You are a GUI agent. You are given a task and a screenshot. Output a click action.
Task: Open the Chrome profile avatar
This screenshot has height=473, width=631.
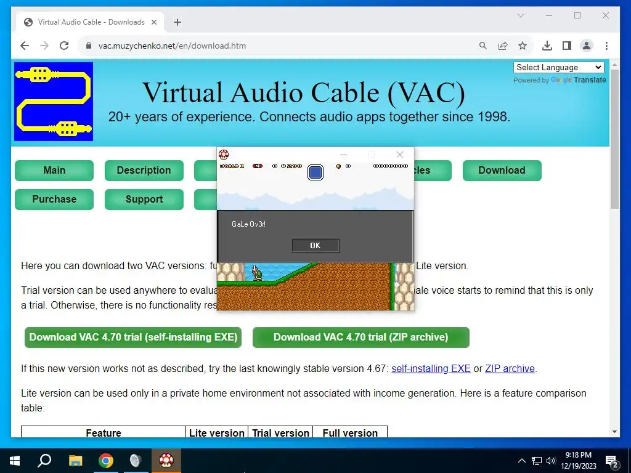[x=587, y=46]
